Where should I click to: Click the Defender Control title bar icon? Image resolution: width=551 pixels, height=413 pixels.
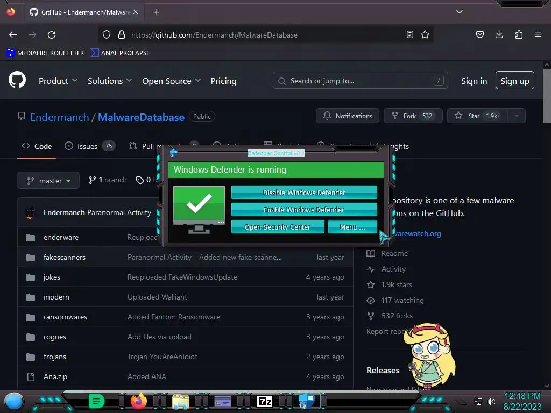click(173, 153)
